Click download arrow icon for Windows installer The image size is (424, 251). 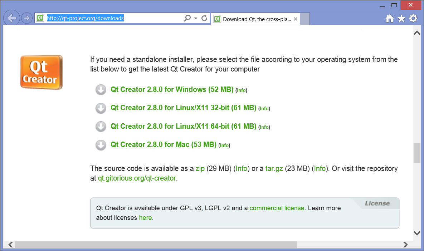pyautogui.click(x=101, y=90)
